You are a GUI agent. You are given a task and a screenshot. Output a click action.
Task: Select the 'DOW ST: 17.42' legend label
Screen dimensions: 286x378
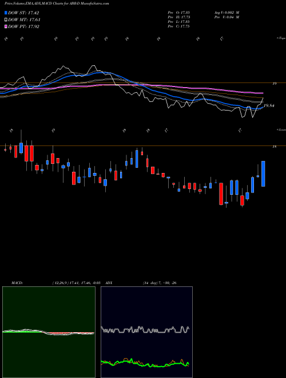coord(23,13)
